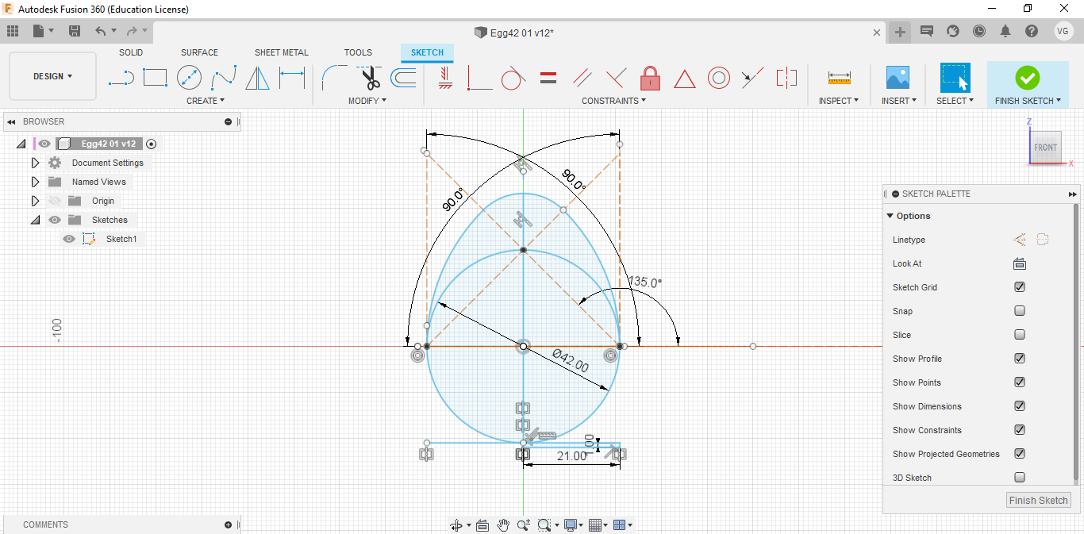
Task: Apply the Fix/Unfix lock constraint
Action: coord(651,78)
